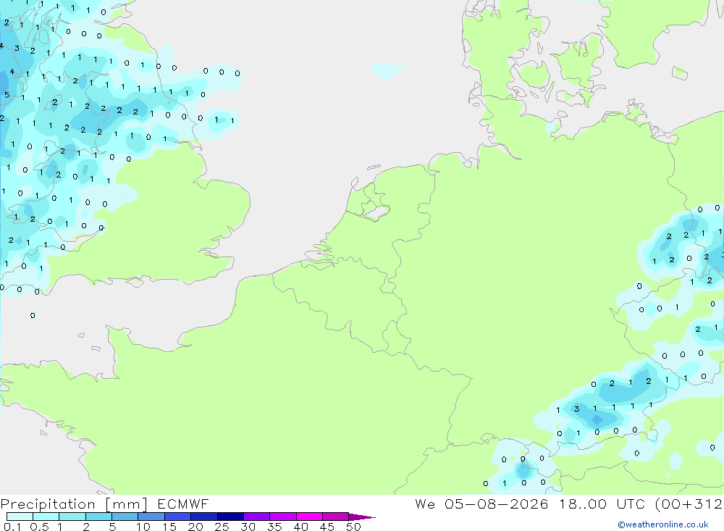Pick the 15–20 mm royal blue legend swatch
This screenshot has height=531, width=724.
pyautogui.click(x=178, y=517)
